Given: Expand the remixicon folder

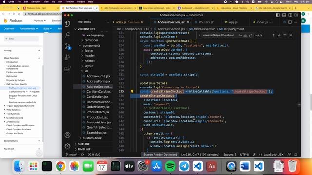Looking at the screenshot, I should pyautogui.click(x=92, y=40).
